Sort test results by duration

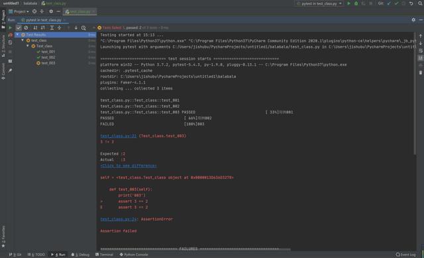click(43, 28)
